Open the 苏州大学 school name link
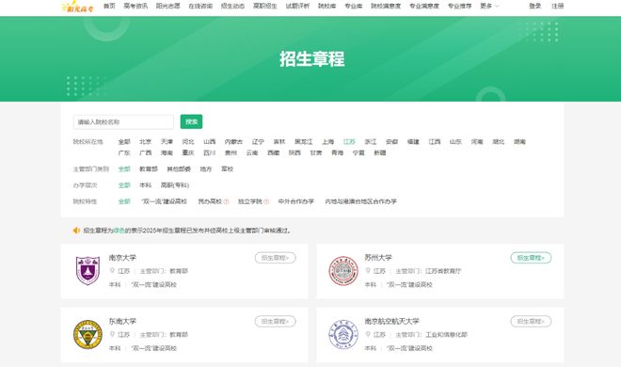 pos(378,257)
